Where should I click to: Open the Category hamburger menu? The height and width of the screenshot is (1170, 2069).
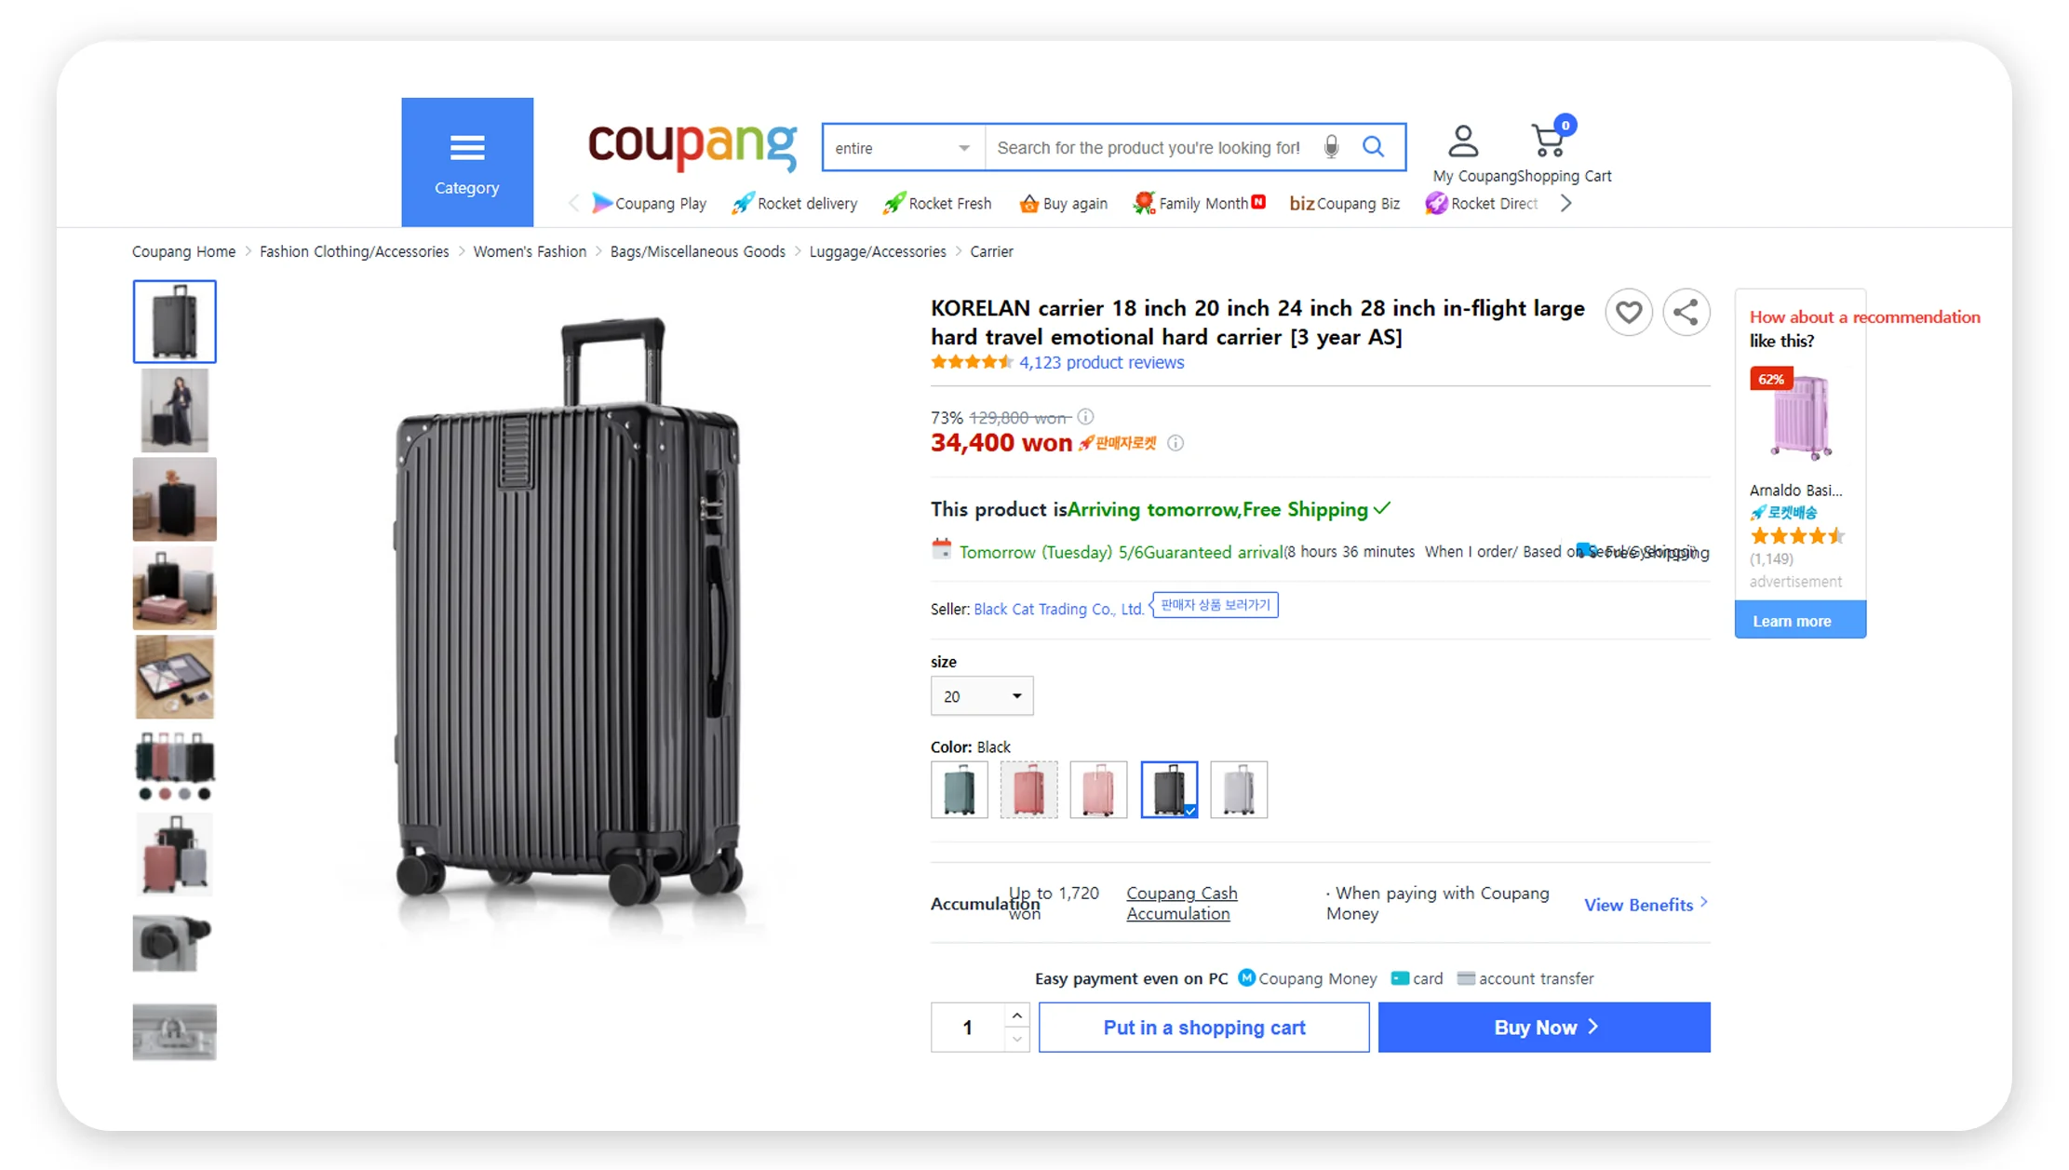[x=466, y=149]
